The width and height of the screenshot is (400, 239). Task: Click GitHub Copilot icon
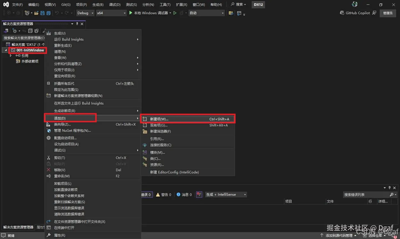[342, 13]
